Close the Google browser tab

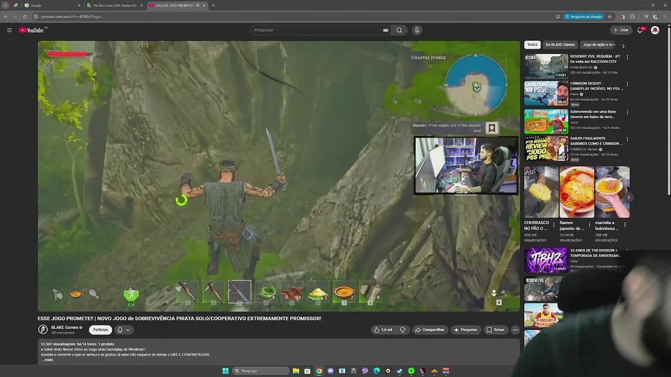[79, 5]
